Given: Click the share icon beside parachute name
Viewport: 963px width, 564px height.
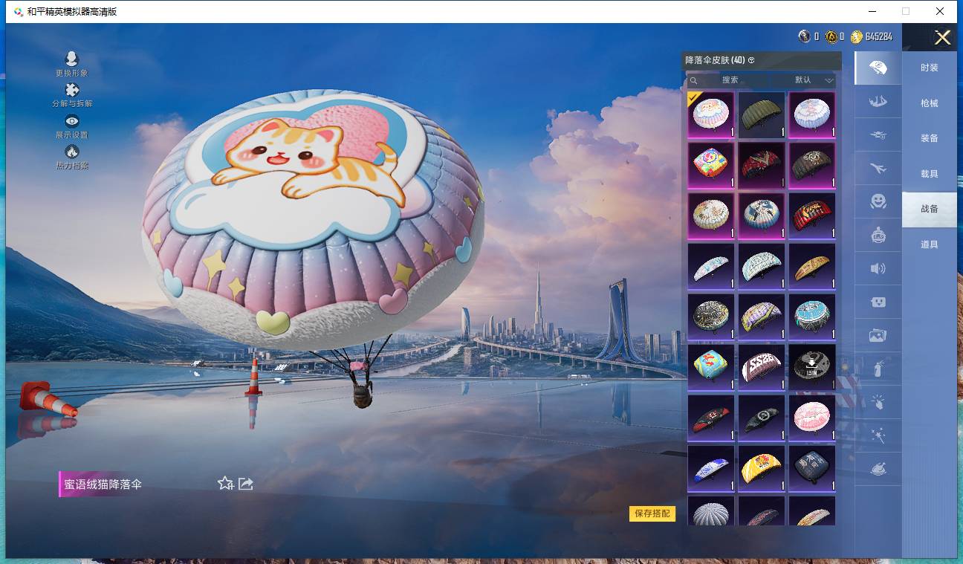Looking at the screenshot, I should point(246,484).
